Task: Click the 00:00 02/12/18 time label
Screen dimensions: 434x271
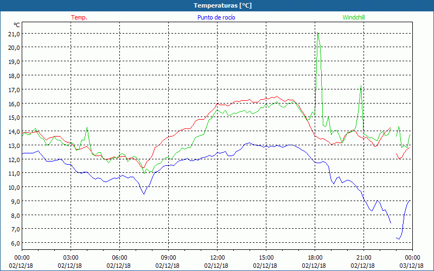Action: coord(21,262)
